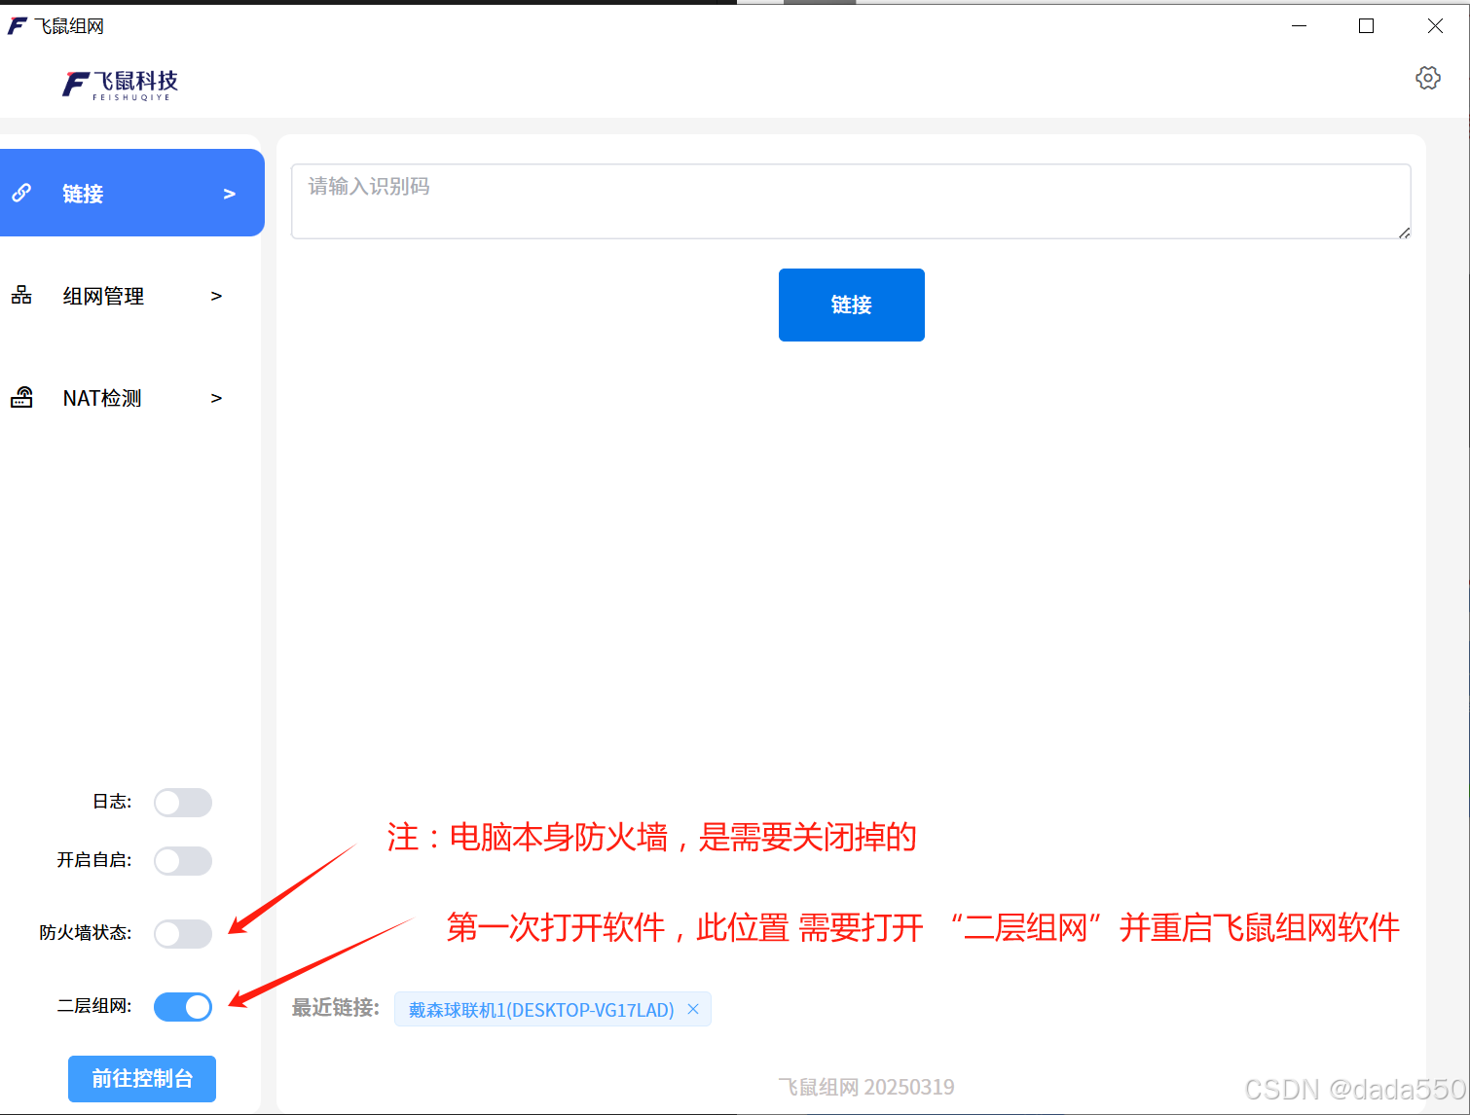Expand the arrow next to 链接

tap(230, 194)
